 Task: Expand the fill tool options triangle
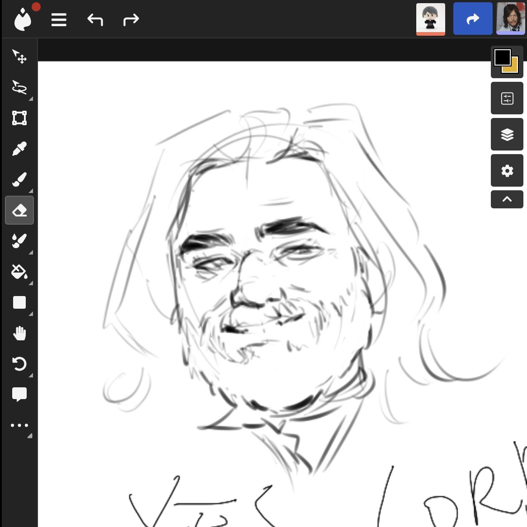pyautogui.click(x=30, y=283)
